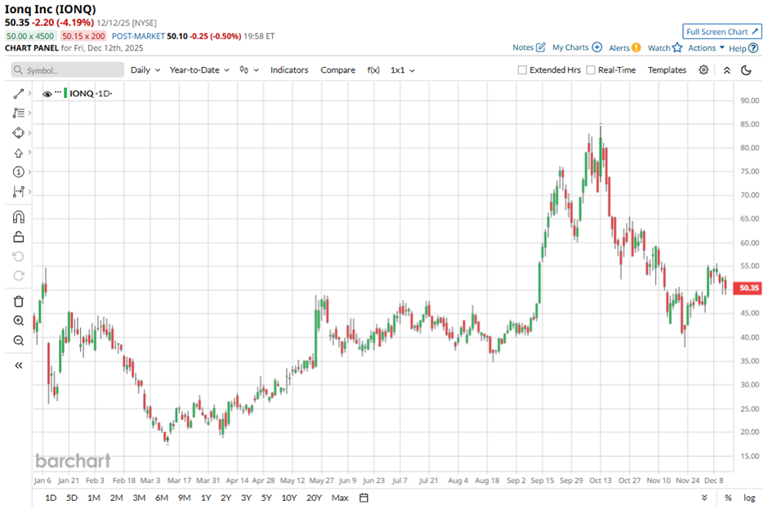Viewport: 768px width, 514px height.
Task: Open the Full Screen Chart button
Action: pos(722,31)
